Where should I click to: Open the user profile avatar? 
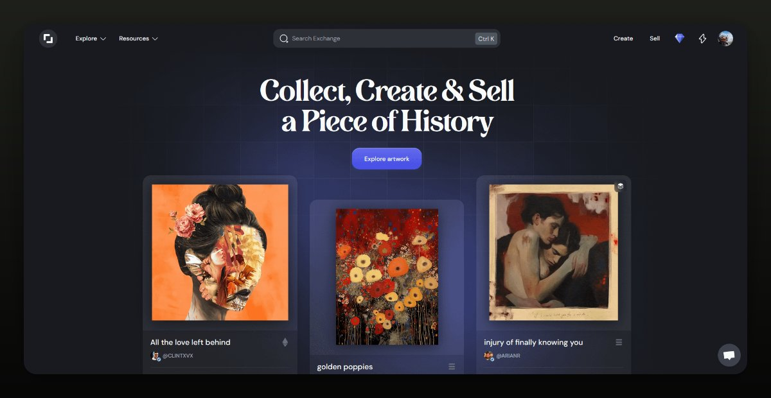click(725, 39)
